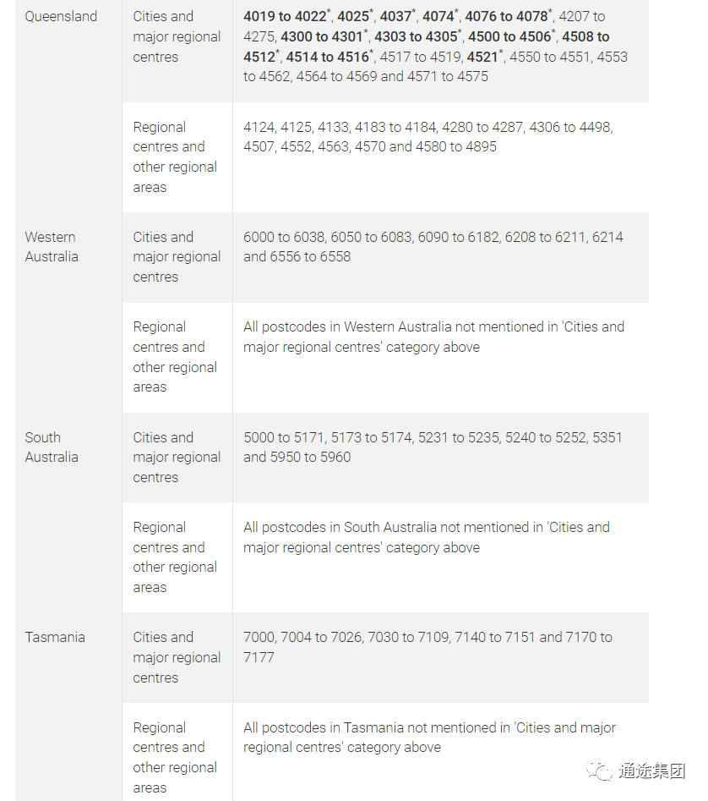The height and width of the screenshot is (801, 708).
Task: Select the Queensland state cell
Action: [x=61, y=16]
